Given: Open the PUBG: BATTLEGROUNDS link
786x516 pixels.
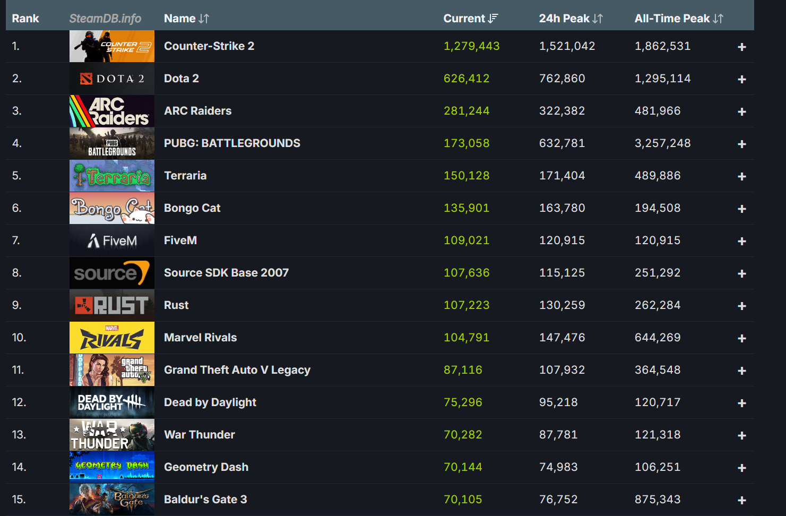Looking at the screenshot, I should (232, 143).
